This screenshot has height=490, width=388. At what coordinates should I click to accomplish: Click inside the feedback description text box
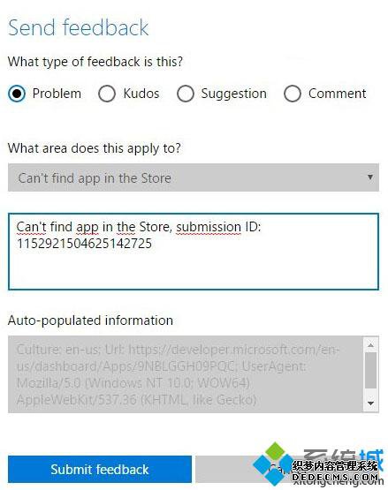[194, 252]
